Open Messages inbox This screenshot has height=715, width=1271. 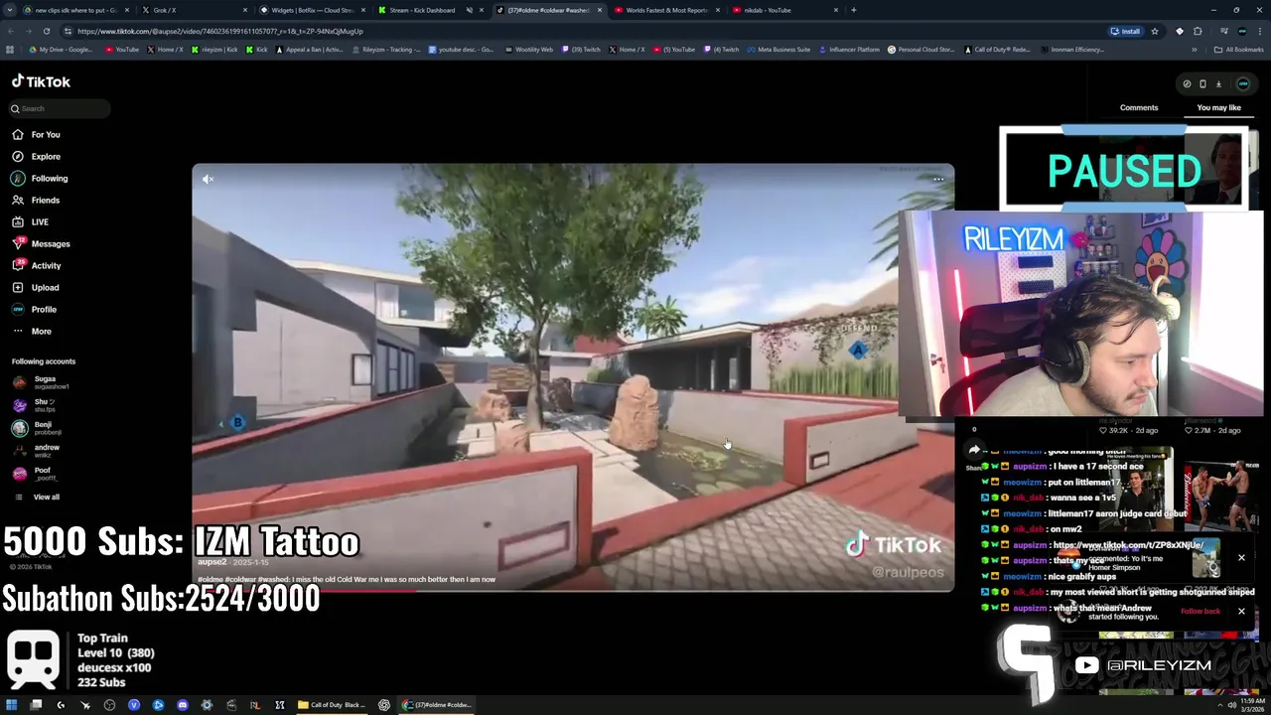coord(51,243)
